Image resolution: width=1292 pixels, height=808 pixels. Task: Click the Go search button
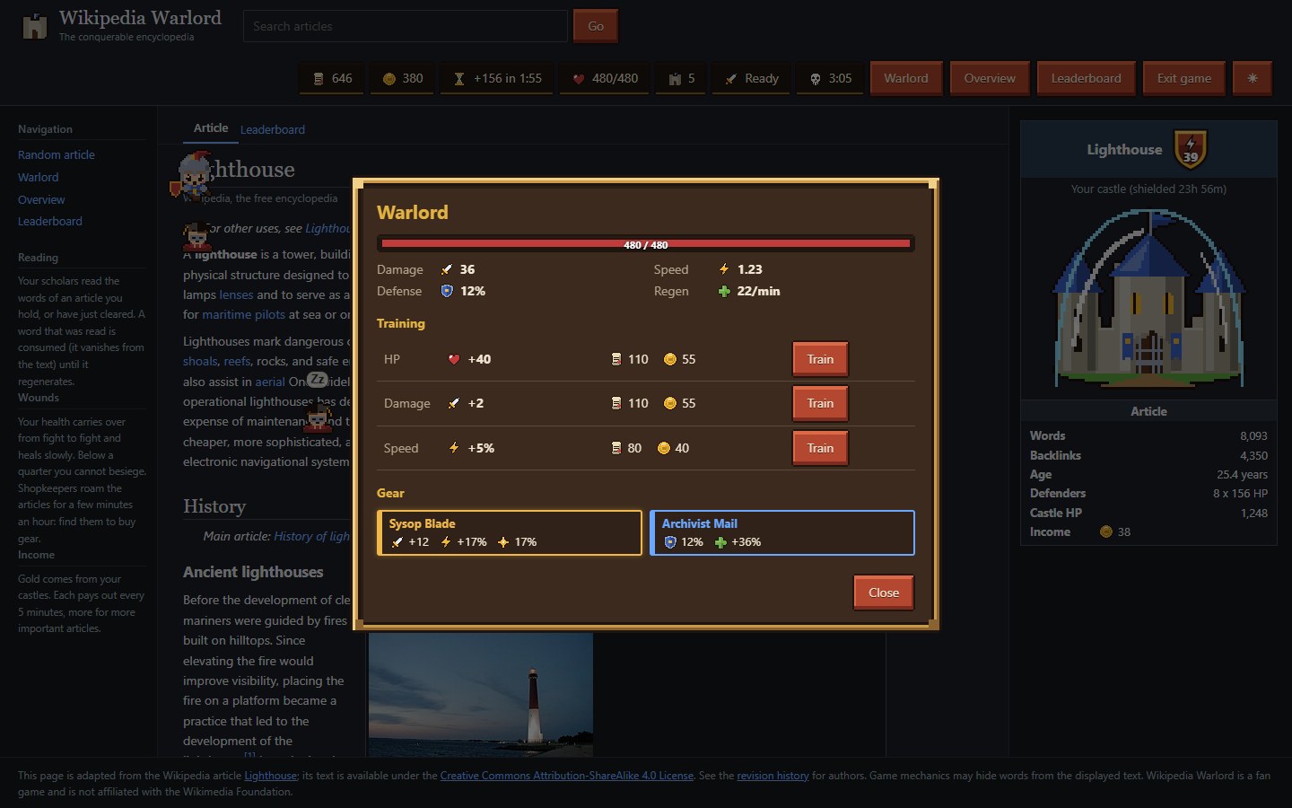point(596,26)
